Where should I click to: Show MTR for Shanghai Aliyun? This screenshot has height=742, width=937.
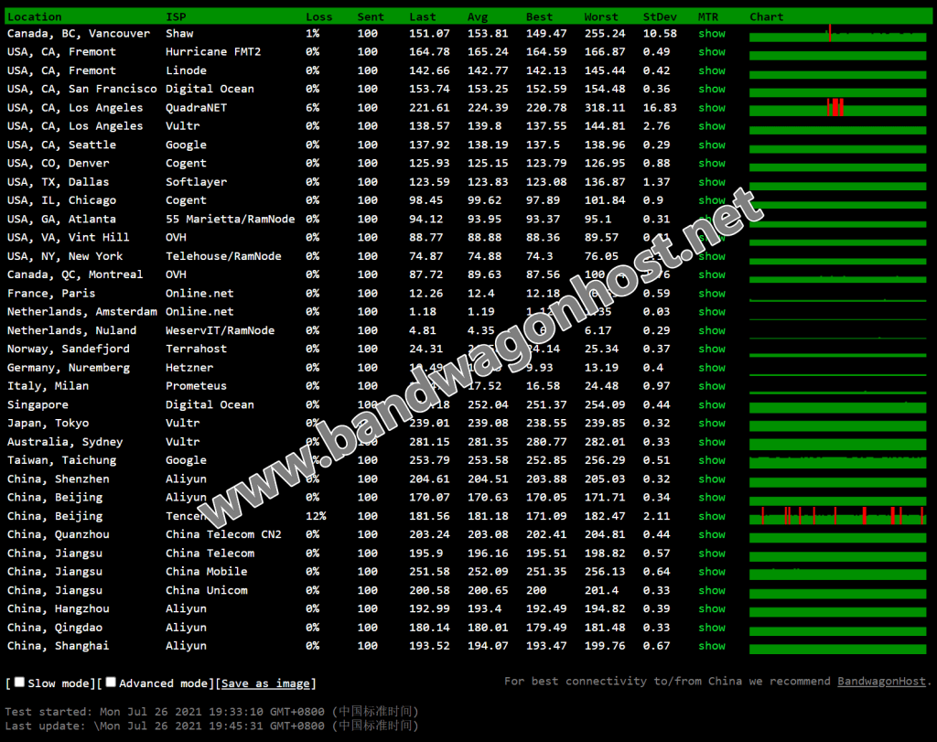[x=712, y=646]
